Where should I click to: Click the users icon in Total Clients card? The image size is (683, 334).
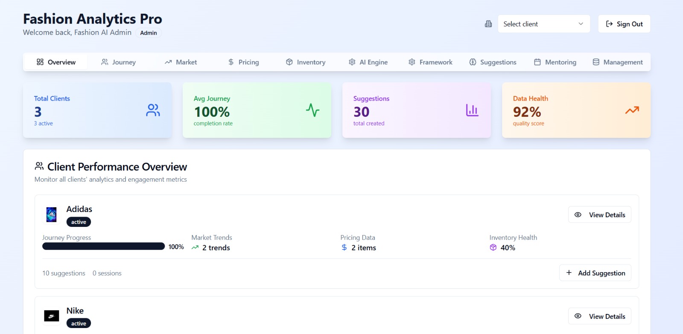click(x=153, y=110)
